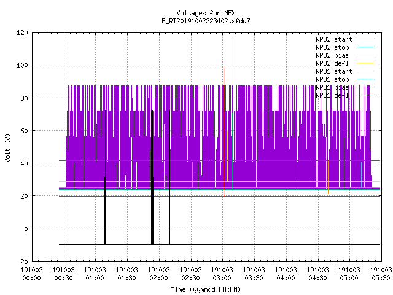Click the 'Time (yymmdd HH:MM)' x-axis label
This screenshot has width=393, height=295.
click(x=206, y=289)
